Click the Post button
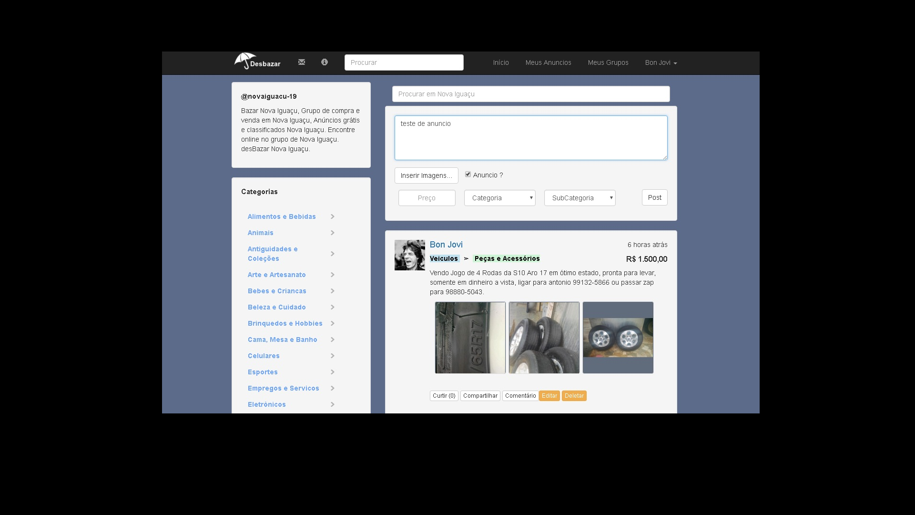The height and width of the screenshot is (515, 915). tap(654, 197)
